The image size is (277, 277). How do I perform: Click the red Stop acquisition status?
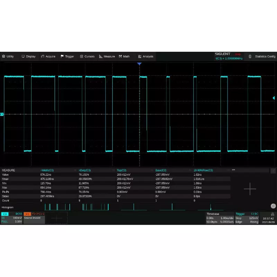[x=238, y=54]
